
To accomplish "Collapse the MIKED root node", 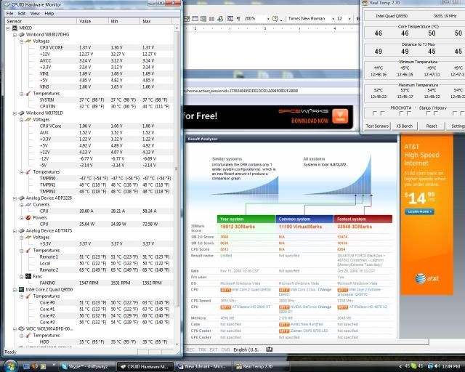I will (x=8, y=28).
